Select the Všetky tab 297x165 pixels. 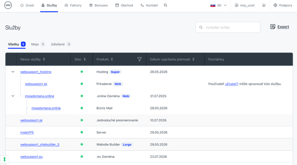(x=17, y=44)
